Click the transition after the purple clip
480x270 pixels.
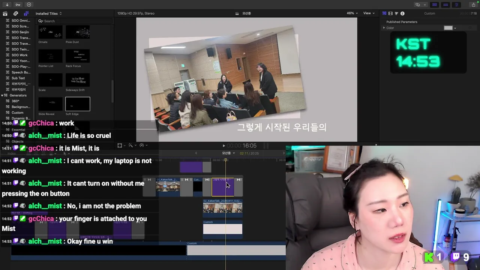coord(238,187)
